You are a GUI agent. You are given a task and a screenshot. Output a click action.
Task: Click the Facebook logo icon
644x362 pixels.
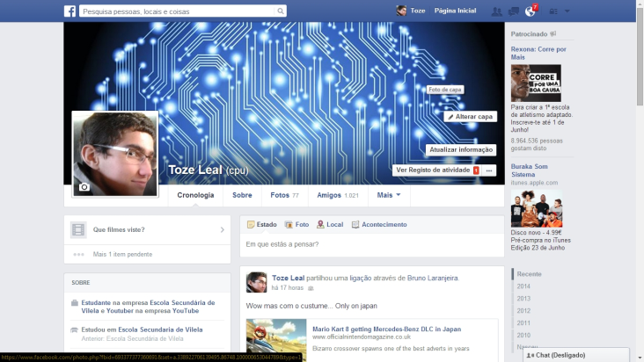(70, 11)
